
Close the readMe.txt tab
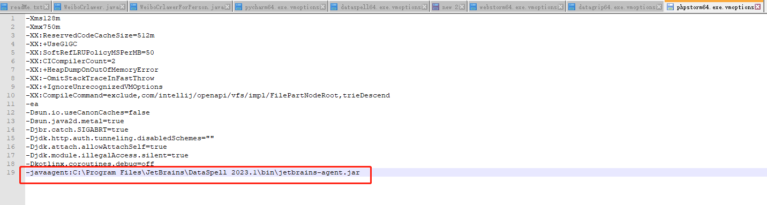[46, 7]
